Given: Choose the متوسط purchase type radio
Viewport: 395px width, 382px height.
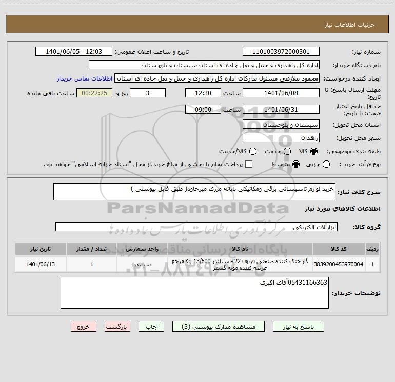Looking at the screenshot, I should coord(296,164).
